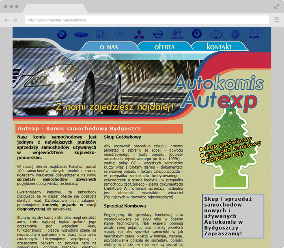
Task: Click the URL address bar
Action: click(x=147, y=20)
